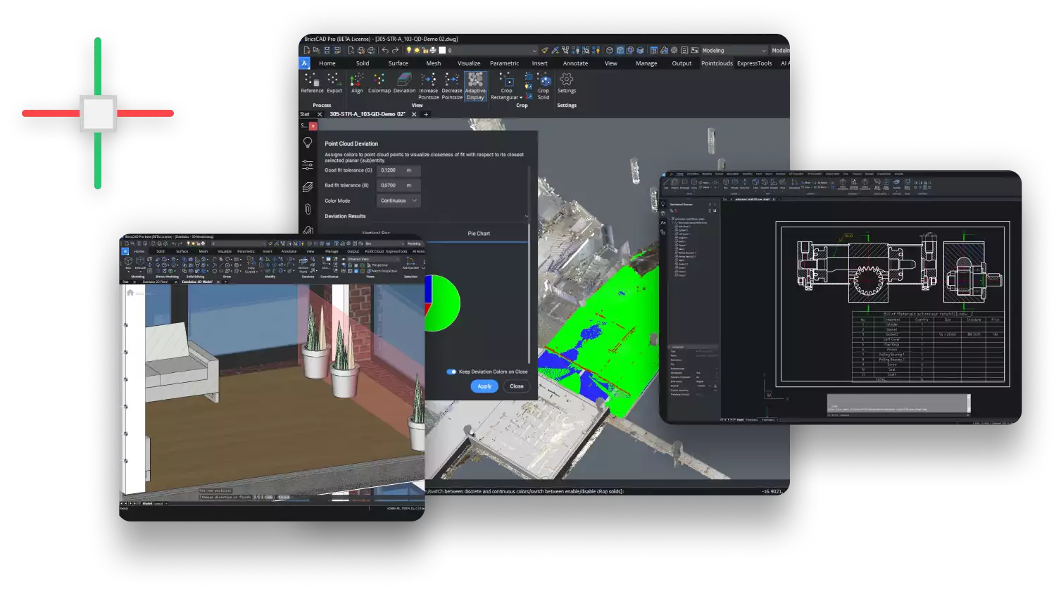Click the Save icon in center window
The image size is (1056, 589).
tap(327, 51)
